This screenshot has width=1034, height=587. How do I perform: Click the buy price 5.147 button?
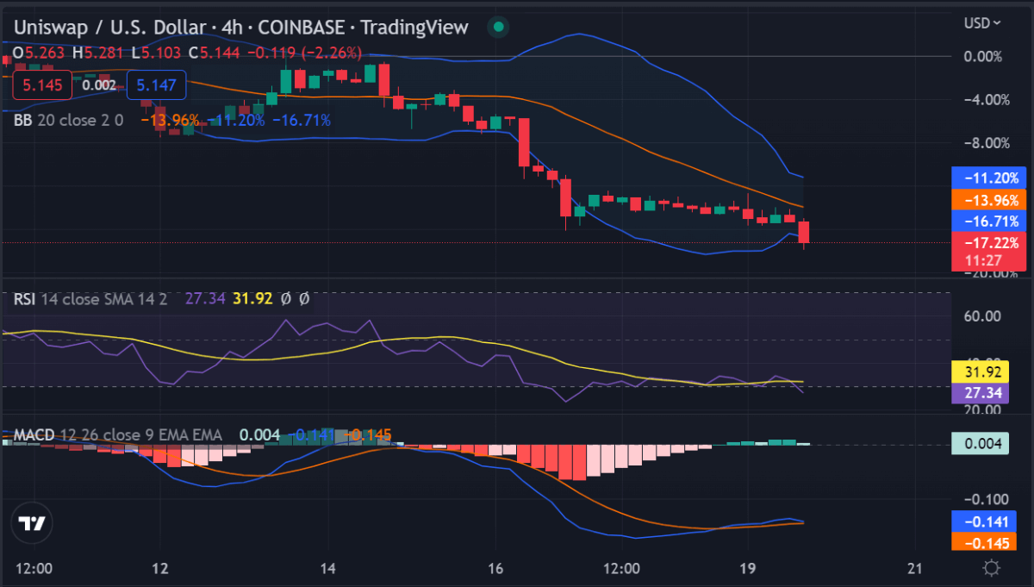click(x=156, y=84)
